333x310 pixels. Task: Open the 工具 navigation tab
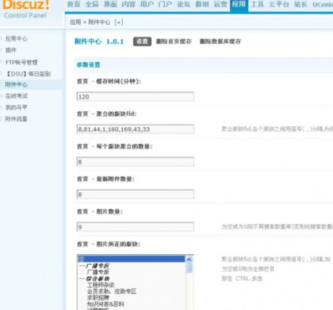coord(257,4)
